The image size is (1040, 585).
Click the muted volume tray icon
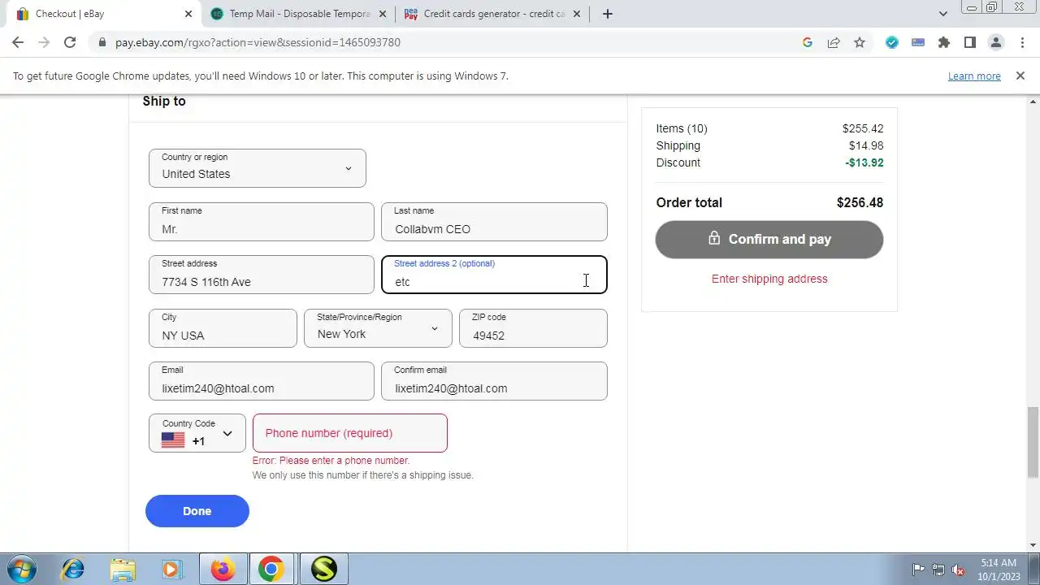coord(959,570)
